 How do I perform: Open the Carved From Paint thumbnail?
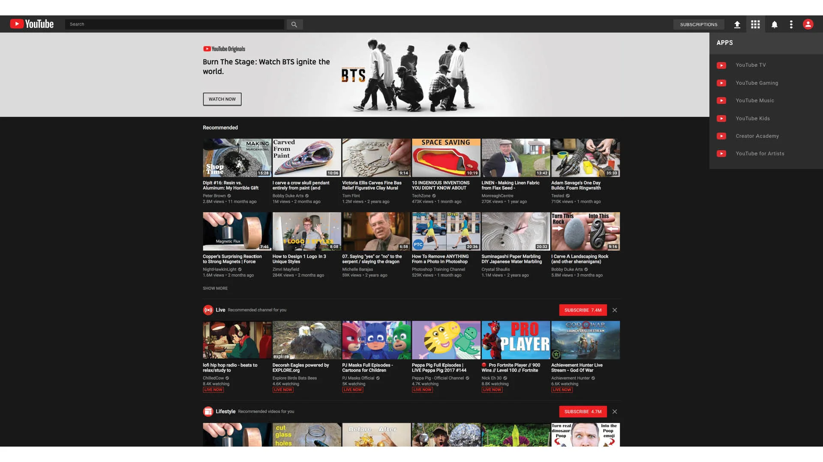[307, 157]
